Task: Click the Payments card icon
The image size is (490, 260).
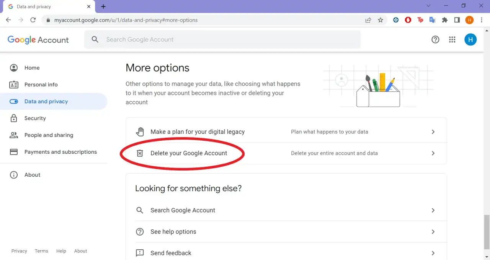Action: [x=14, y=152]
